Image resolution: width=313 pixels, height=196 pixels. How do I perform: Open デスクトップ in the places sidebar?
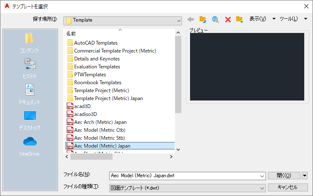(30, 121)
